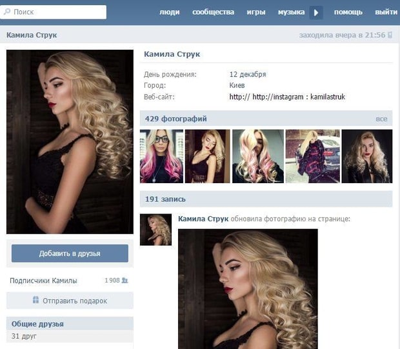Click the followers icon next to 1 908
The image size is (400, 349).
[125, 281]
